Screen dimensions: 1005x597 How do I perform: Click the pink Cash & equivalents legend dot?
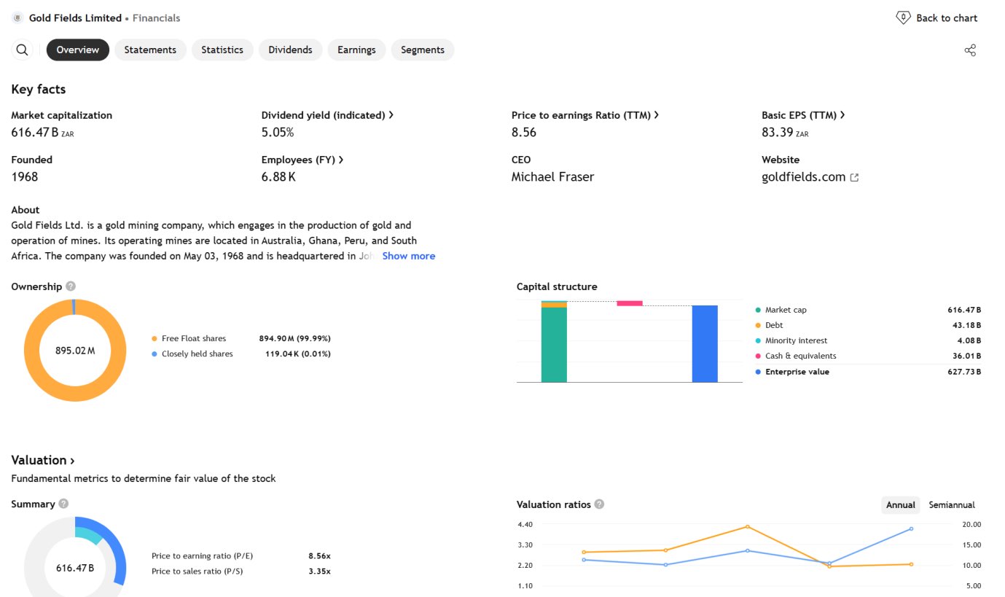pyautogui.click(x=758, y=356)
